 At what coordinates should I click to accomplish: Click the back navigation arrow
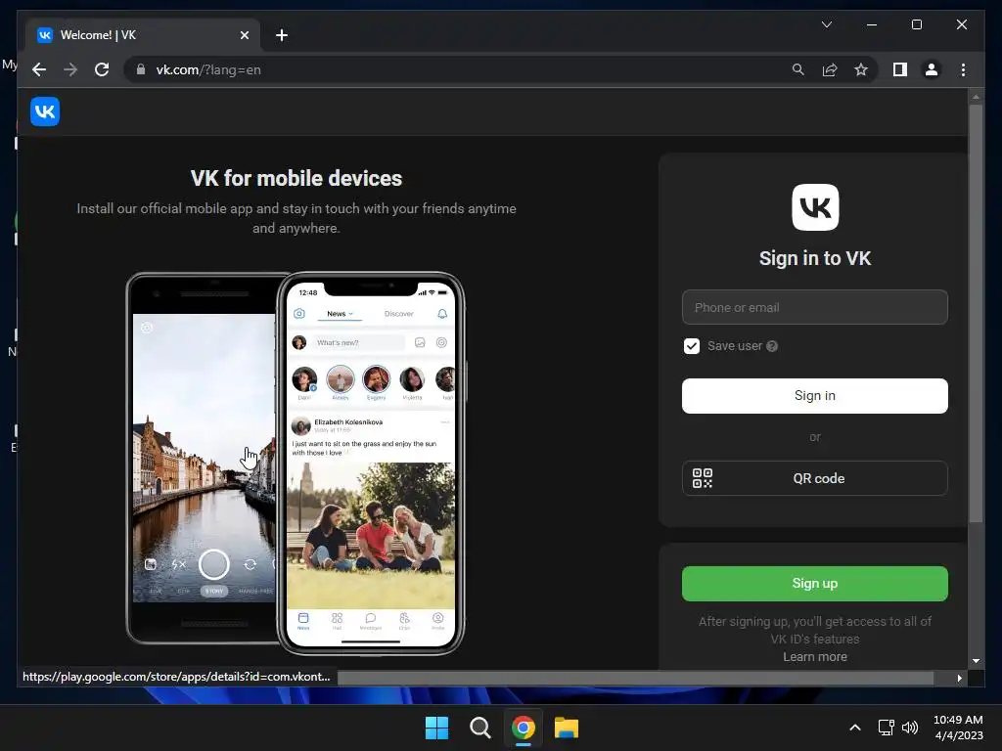tap(39, 69)
